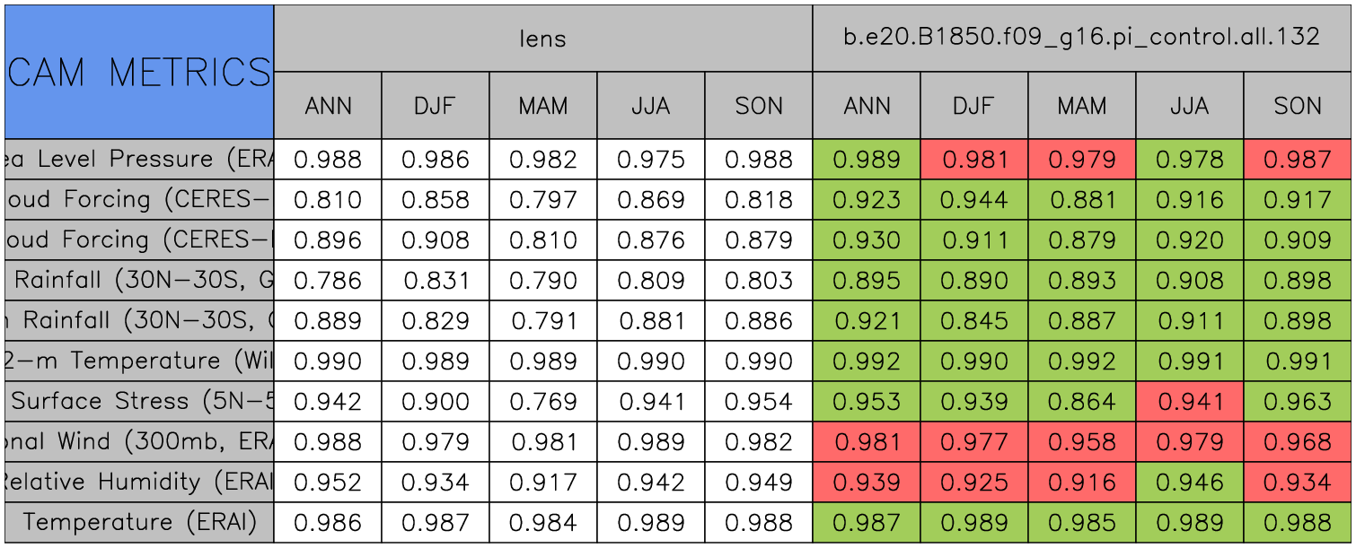This screenshot has width=1356, height=548.
Task: Select the lens group header
Action: click(542, 38)
